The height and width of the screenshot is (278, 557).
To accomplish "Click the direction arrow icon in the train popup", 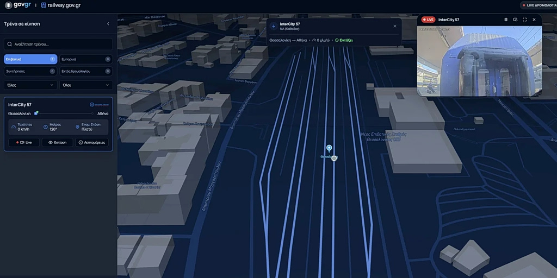I will (273, 26).
